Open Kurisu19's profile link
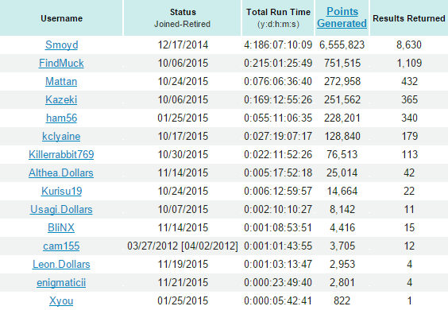This screenshot has height=310, width=448. [61, 192]
